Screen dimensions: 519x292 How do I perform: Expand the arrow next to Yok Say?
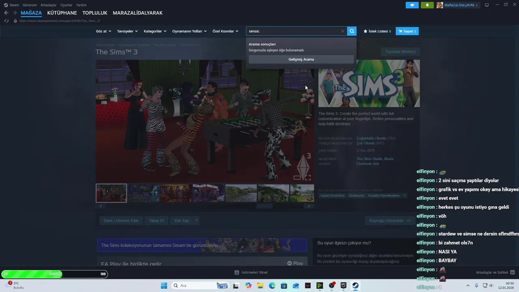pos(196,221)
